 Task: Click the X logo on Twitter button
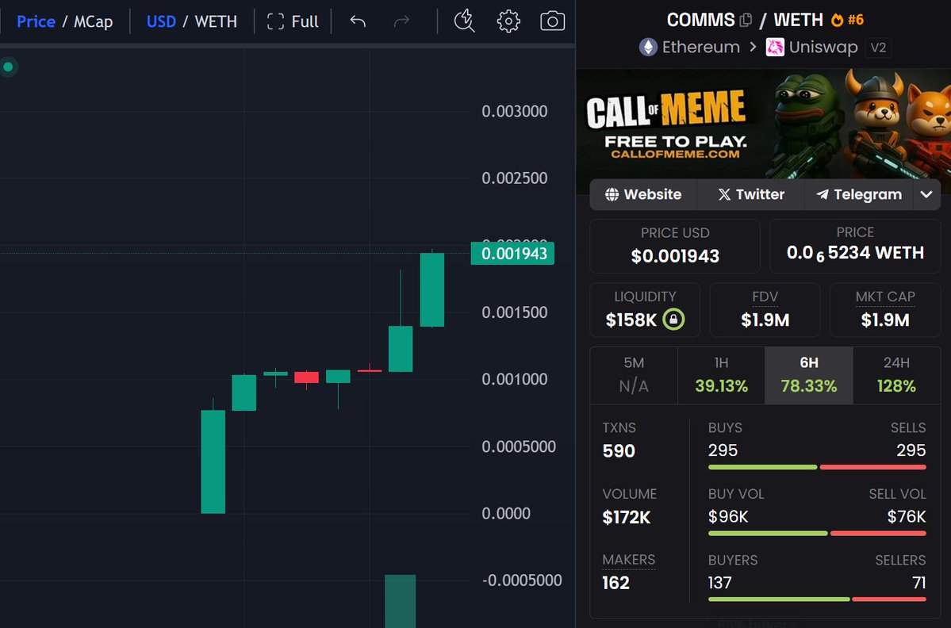pyautogui.click(x=724, y=194)
